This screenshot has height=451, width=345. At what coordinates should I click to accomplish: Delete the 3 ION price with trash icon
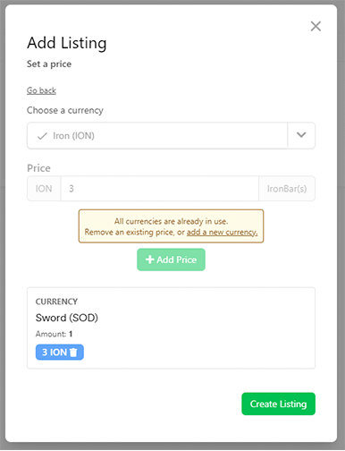coord(73,353)
